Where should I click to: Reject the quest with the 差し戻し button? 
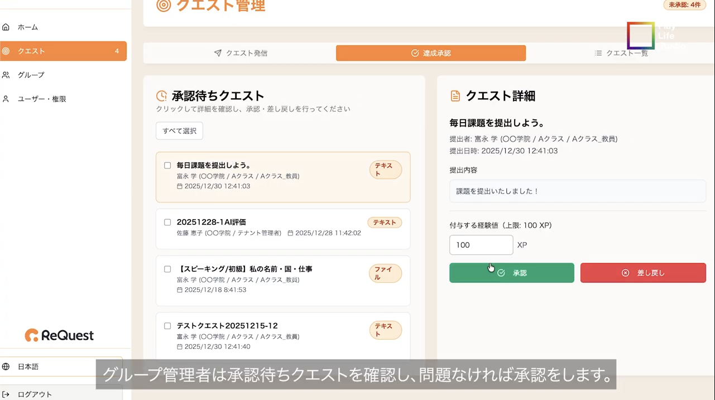tap(643, 273)
